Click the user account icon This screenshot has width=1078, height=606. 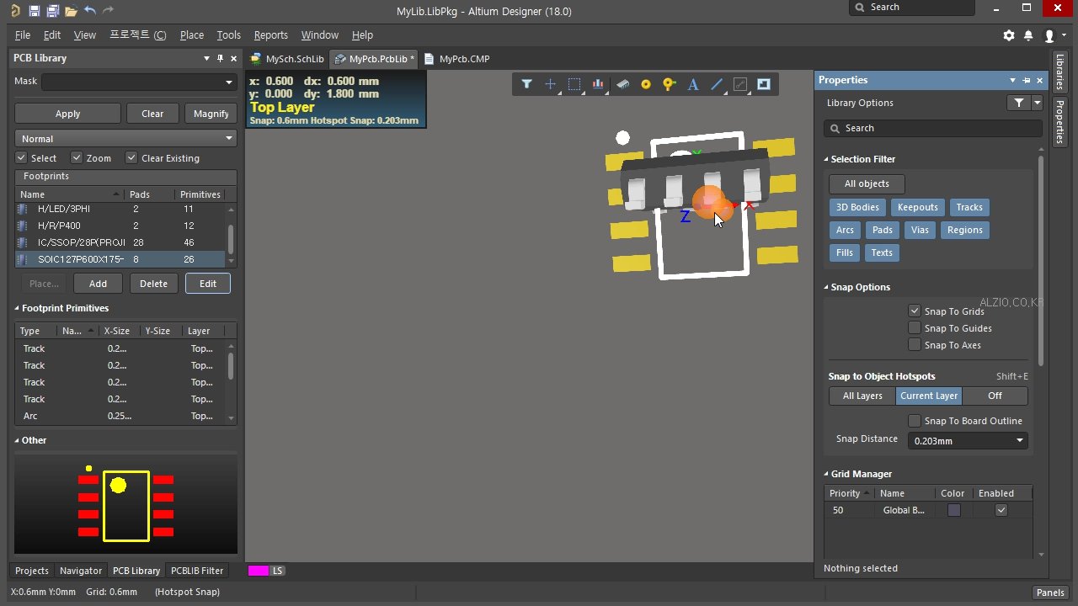coord(1049,35)
